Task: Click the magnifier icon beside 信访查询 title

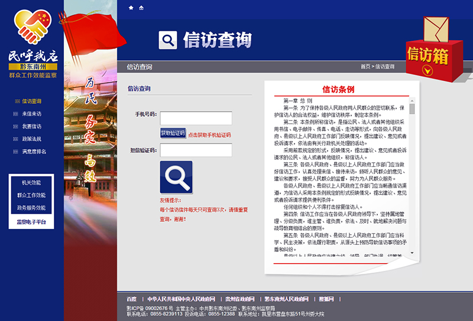Action: pyautogui.click(x=168, y=40)
